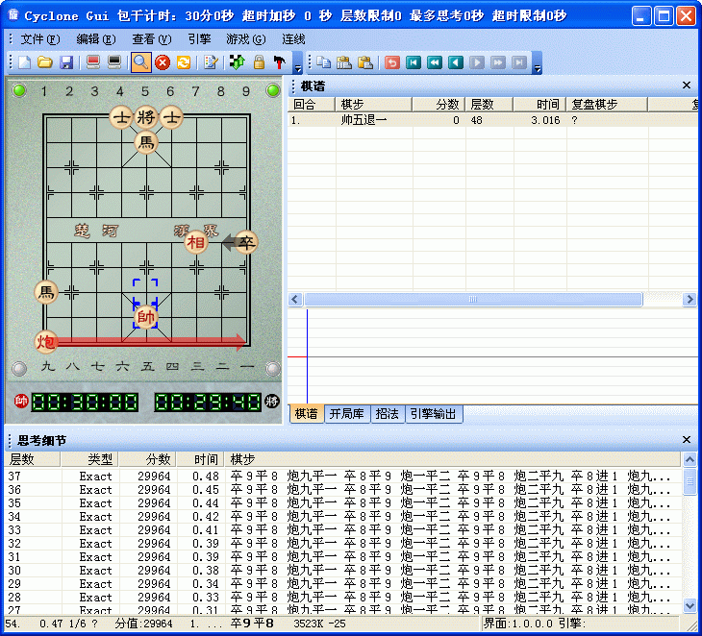
Task: Switch to the 招法 tab
Action: click(388, 414)
